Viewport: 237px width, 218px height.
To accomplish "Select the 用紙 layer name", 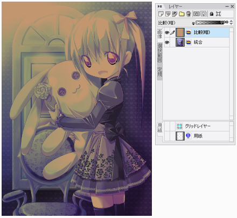I will tap(198, 136).
